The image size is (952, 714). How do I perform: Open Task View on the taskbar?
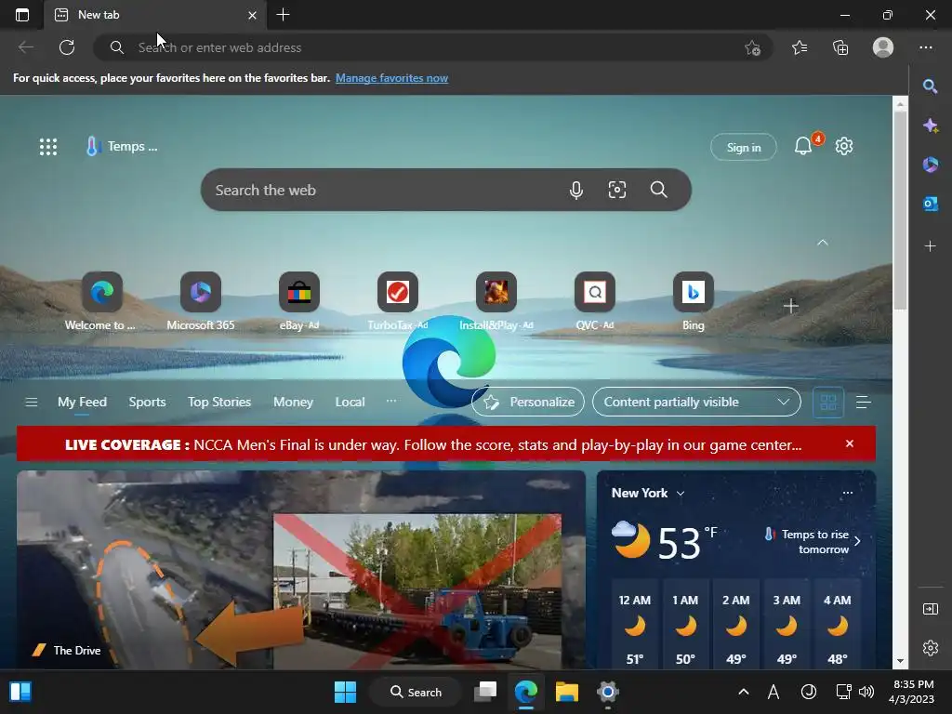pyautogui.click(x=485, y=692)
